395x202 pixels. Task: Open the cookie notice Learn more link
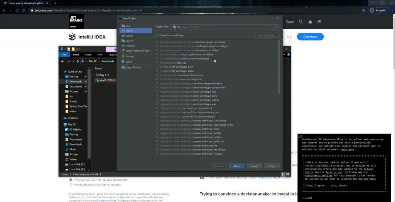(x=347, y=149)
